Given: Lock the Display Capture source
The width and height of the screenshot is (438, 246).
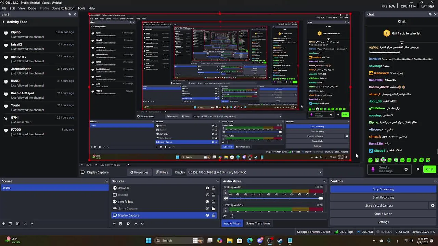Looking at the screenshot, I should pyautogui.click(x=213, y=215).
